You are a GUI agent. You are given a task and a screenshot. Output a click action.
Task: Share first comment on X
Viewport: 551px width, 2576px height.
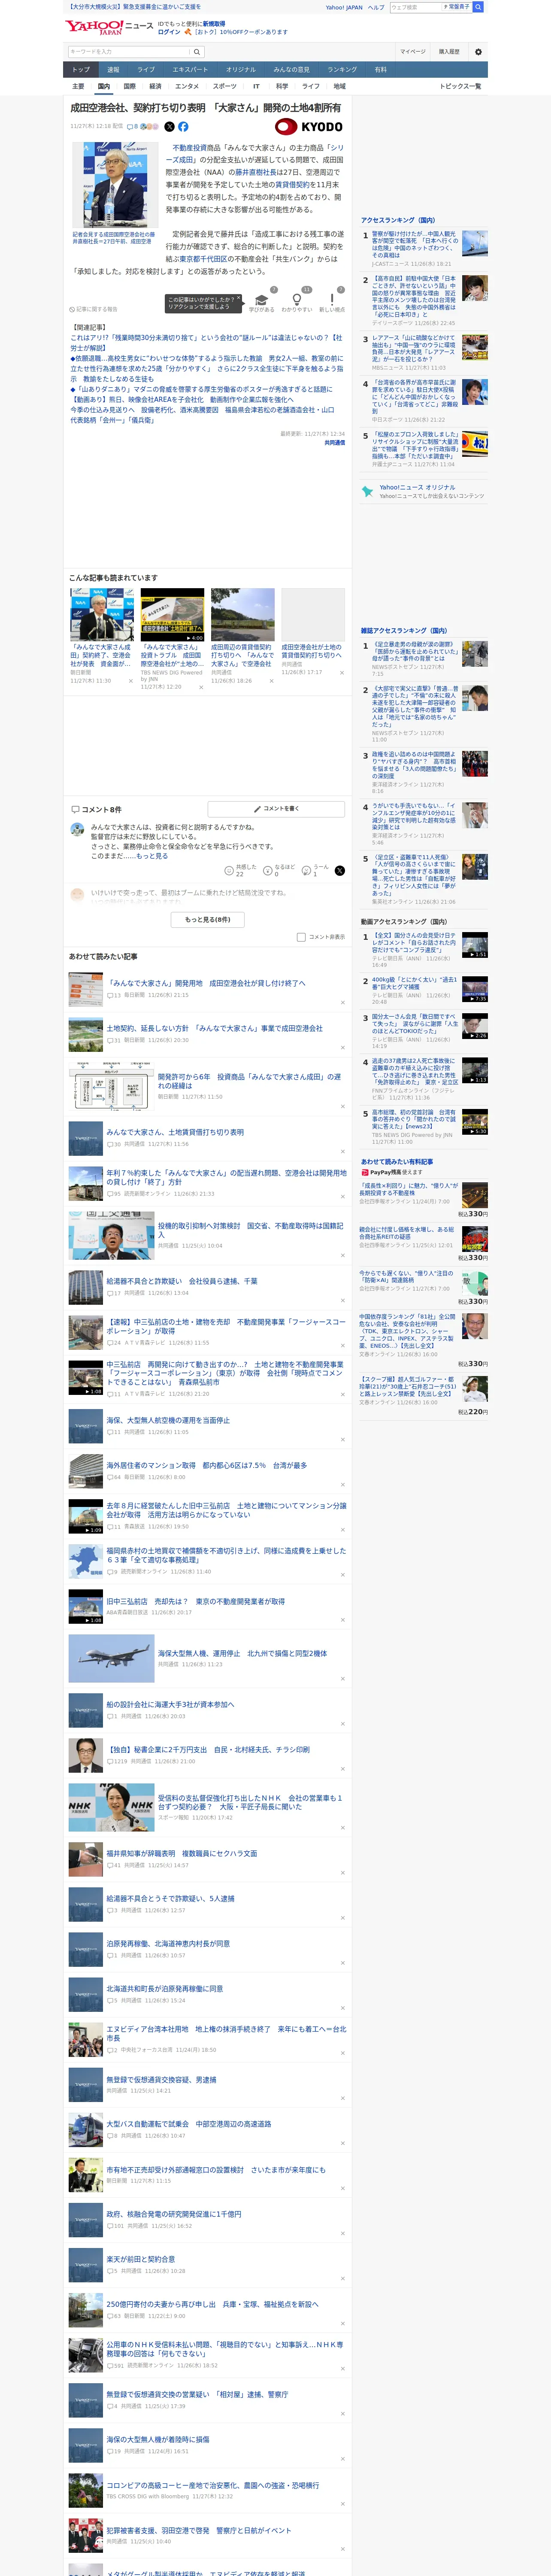tap(339, 871)
